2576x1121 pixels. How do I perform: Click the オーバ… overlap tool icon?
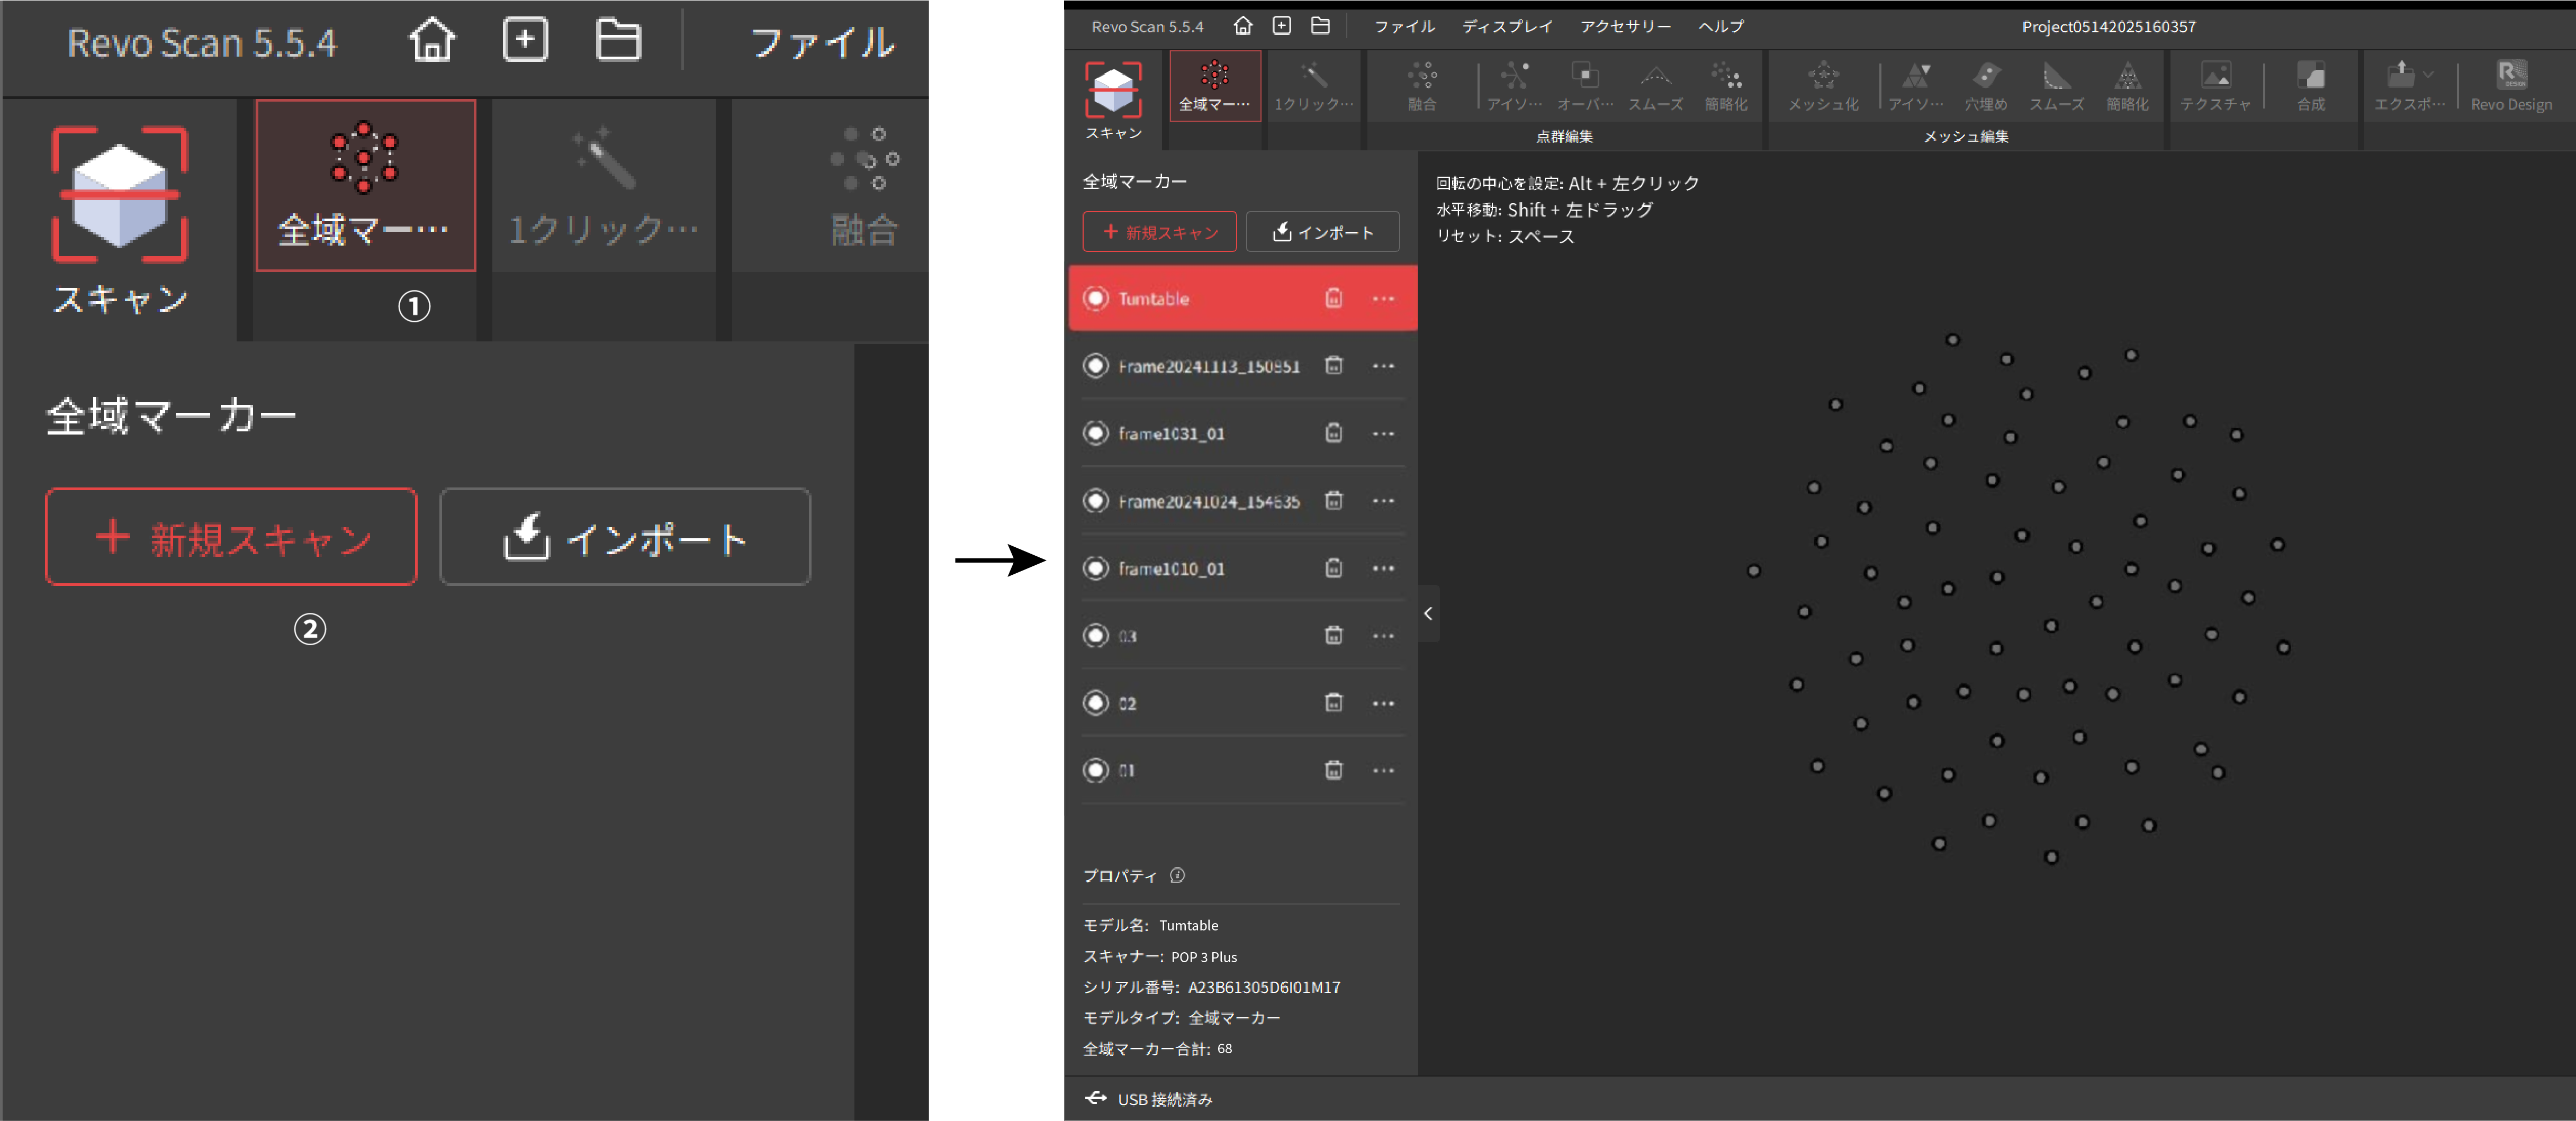(1585, 86)
